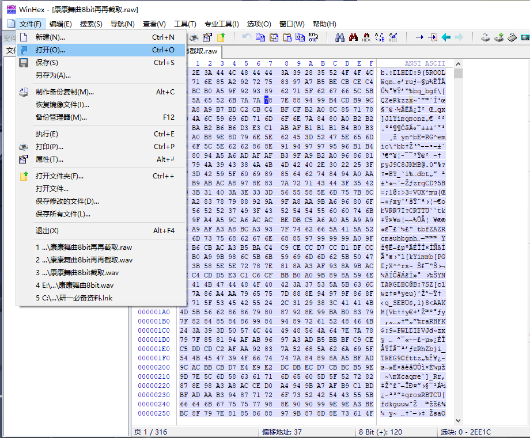Click the hex view scrollbar up arrow
Screen dimensions: 530x438
click(x=458, y=64)
